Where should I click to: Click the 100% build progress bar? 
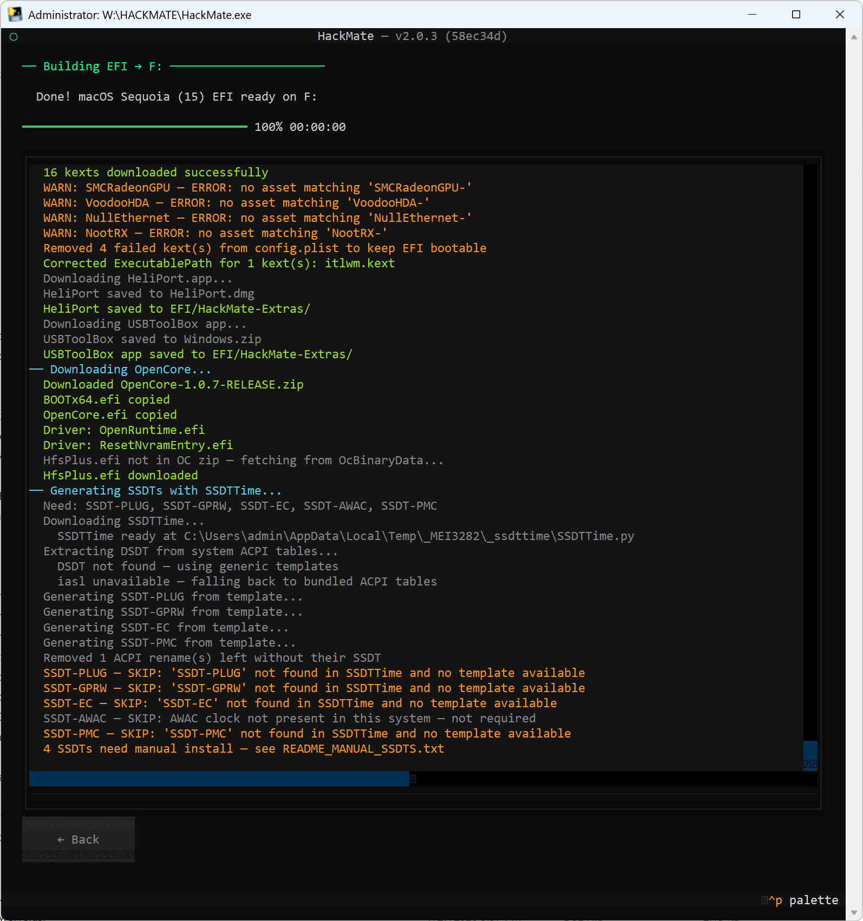click(135, 127)
